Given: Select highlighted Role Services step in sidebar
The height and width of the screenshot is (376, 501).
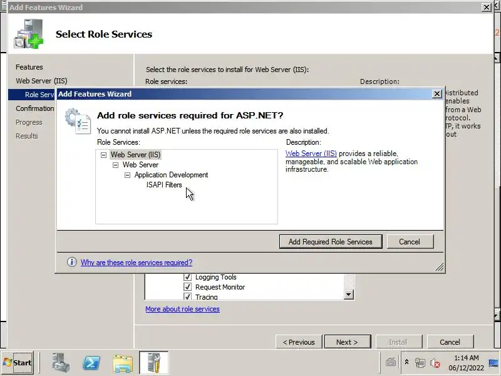Looking at the screenshot, I should click(32, 95).
